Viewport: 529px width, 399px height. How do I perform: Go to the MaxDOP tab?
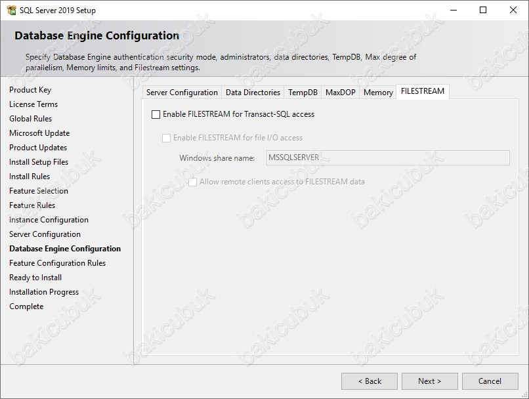point(341,92)
